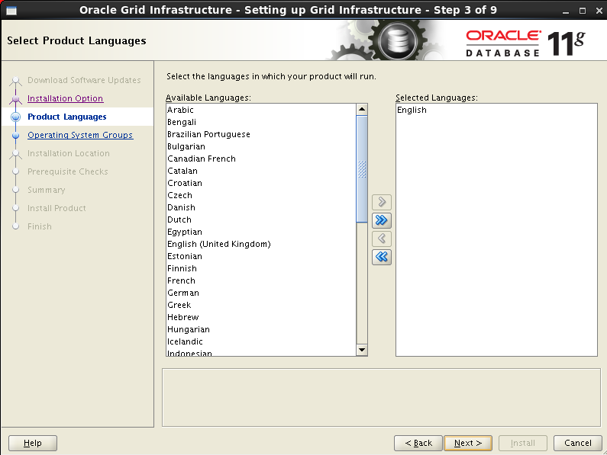Image resolution: width=607 pixels, height=455 pixels.
Task: Select Bulgarian in Available Languages
Action: click(260, 146)
